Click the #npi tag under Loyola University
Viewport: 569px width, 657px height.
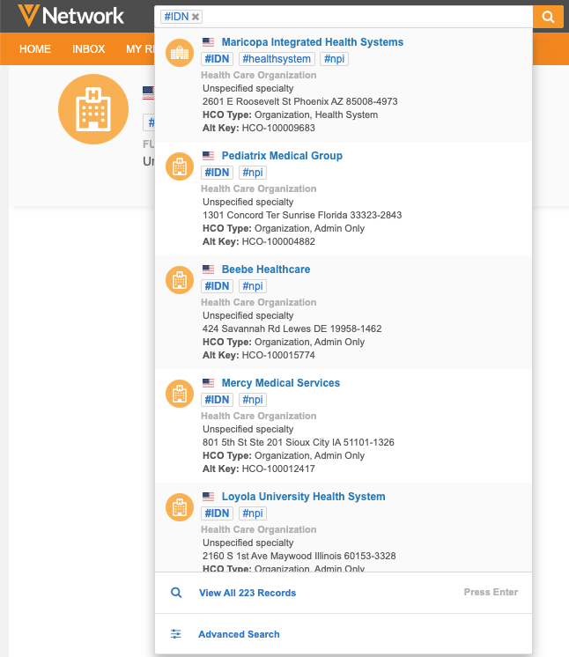[252, 513]
